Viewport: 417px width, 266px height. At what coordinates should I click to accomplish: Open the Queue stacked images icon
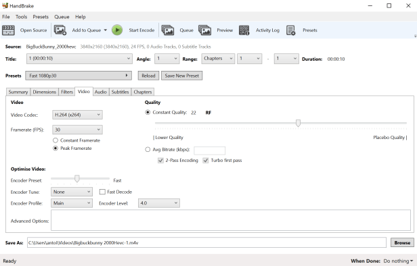tap(168, 30)
